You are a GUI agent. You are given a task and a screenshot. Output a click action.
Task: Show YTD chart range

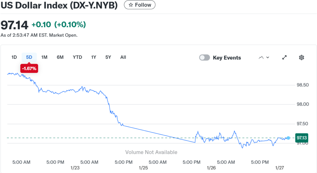click(x=77, y=57)
